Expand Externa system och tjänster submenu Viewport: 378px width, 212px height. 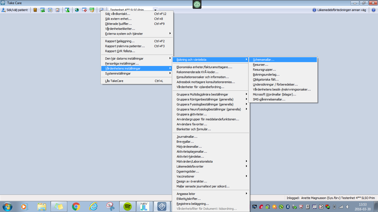(137, 34)
